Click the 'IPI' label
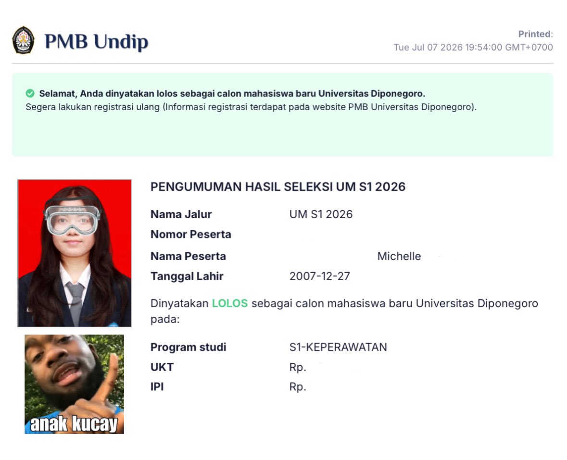 click(x=157, y=386)
